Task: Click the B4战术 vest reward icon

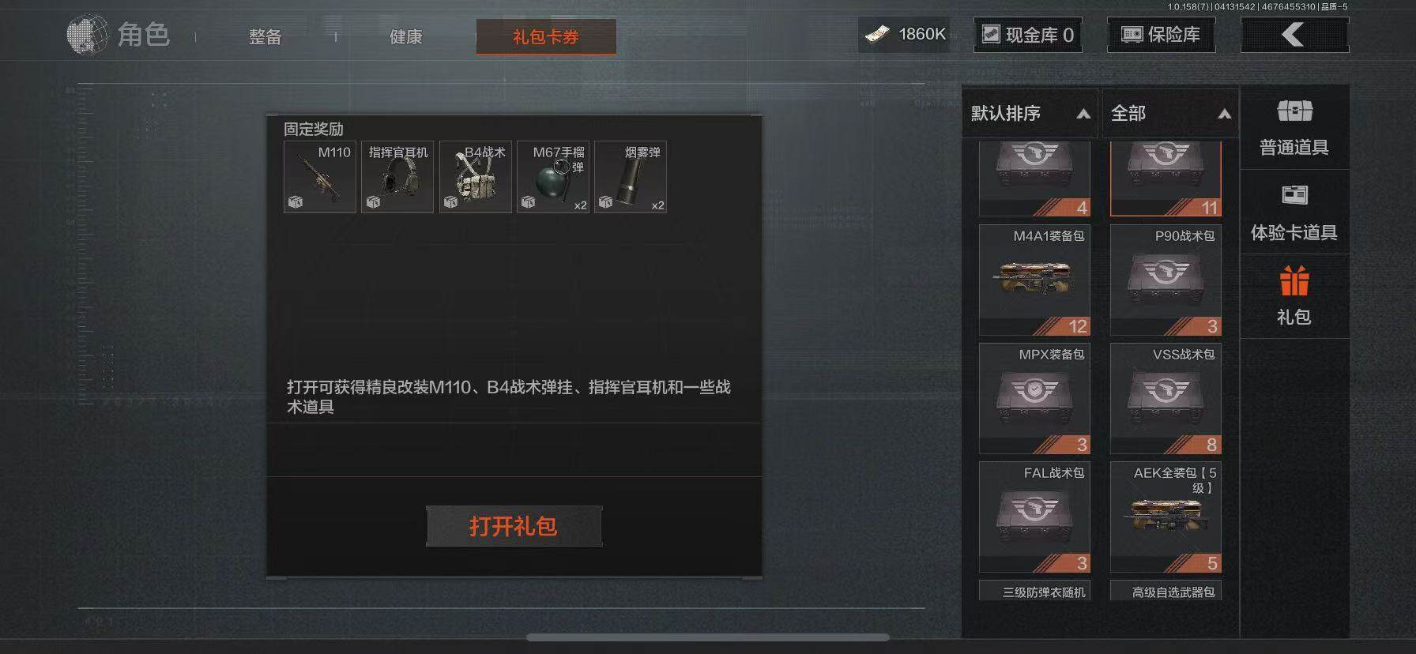Action: pyautogui.click(x=476, y=177)
